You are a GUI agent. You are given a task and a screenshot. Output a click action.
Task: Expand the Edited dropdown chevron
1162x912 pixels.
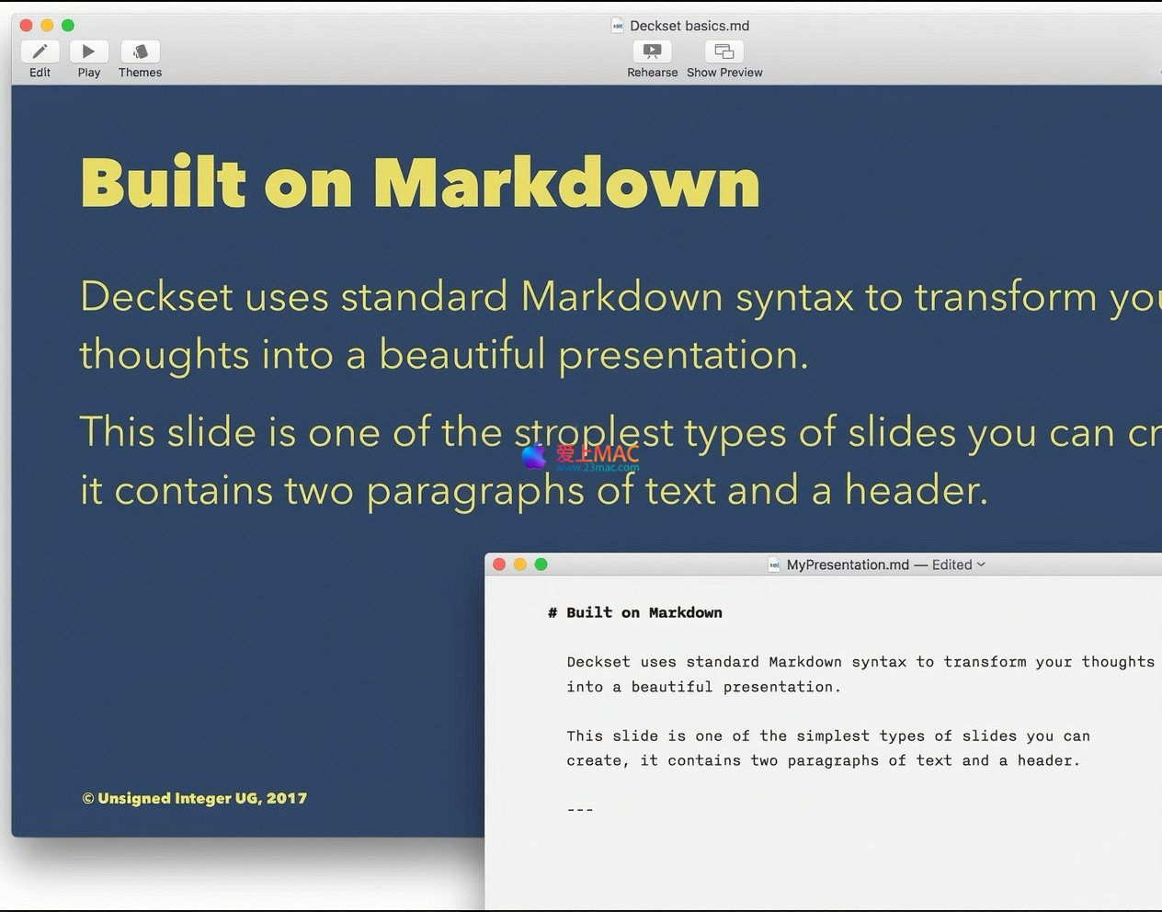(981, 564)
